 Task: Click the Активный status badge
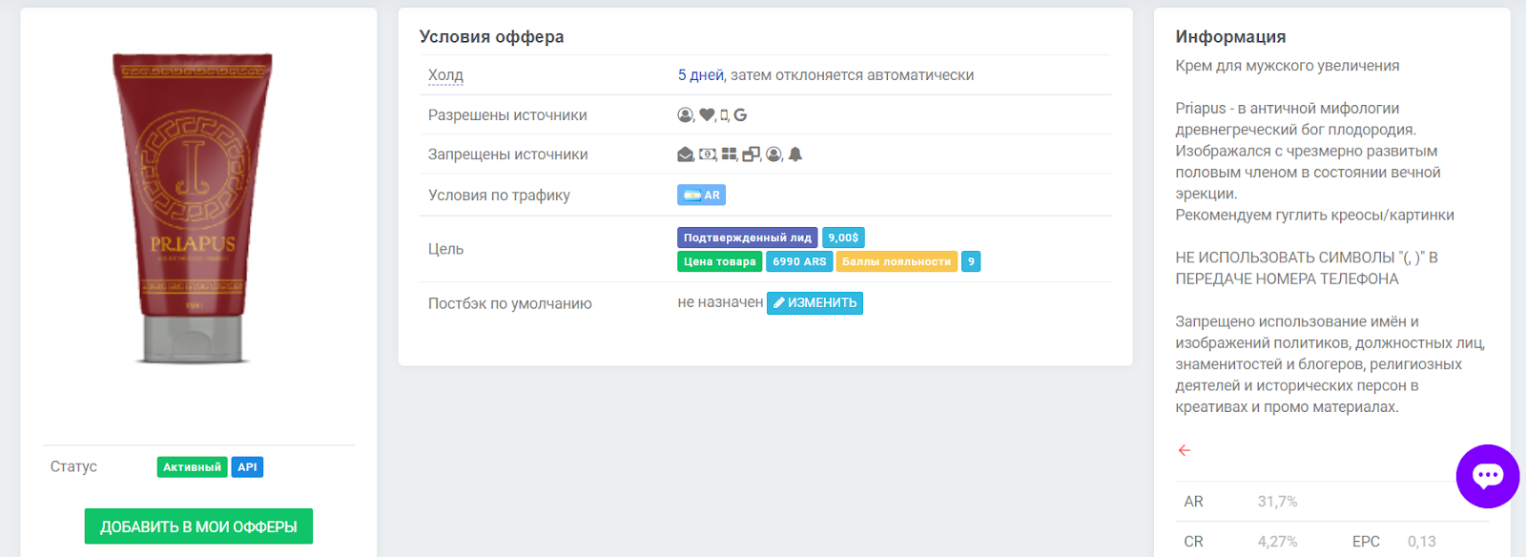(192, 467)
